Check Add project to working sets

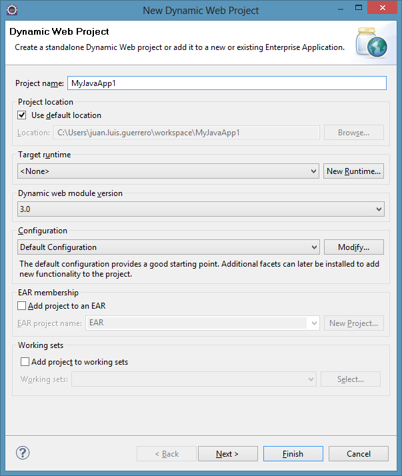tap(25, 362)
